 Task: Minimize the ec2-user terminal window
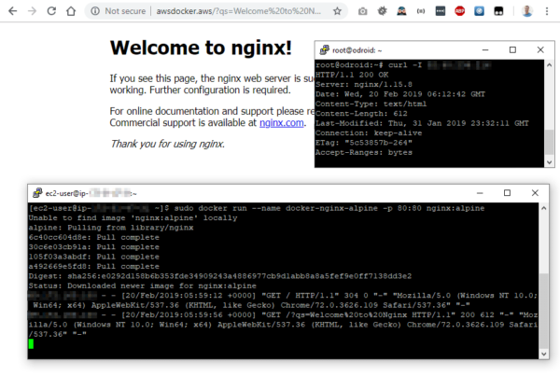480,193
